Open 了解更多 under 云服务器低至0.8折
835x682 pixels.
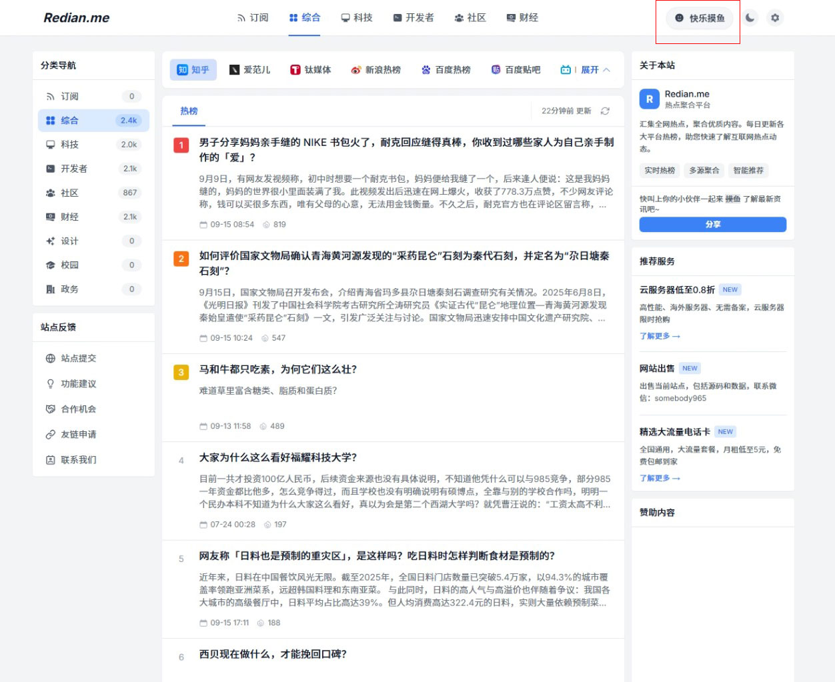pos(659,336)
